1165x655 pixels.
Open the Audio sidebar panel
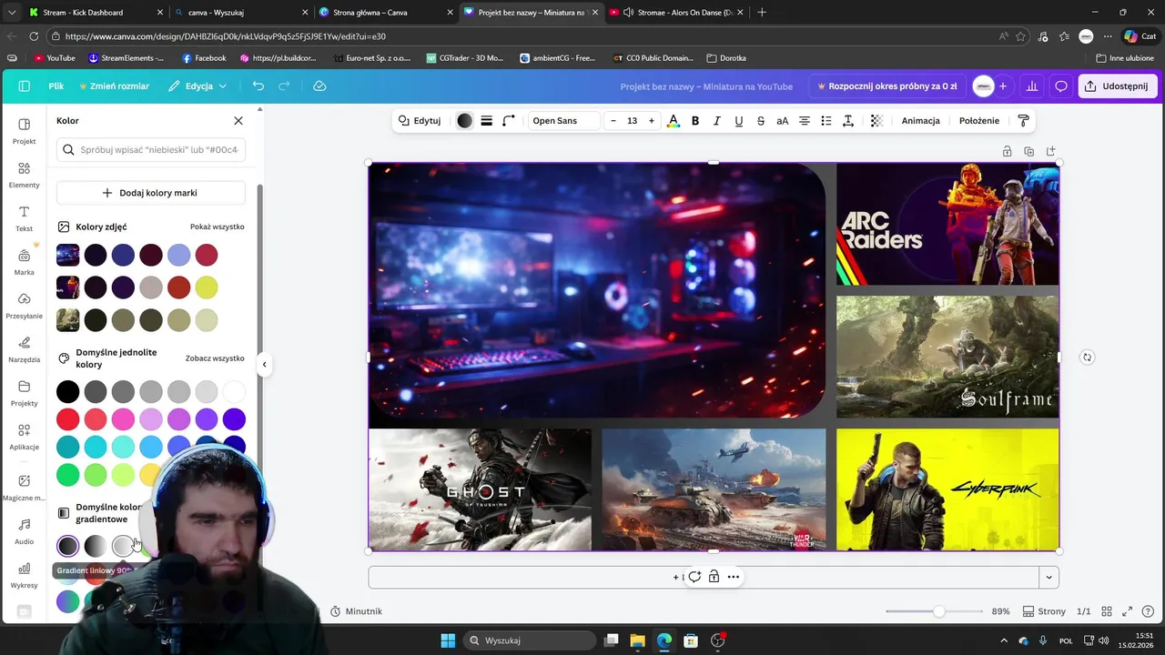pos(25,531)
